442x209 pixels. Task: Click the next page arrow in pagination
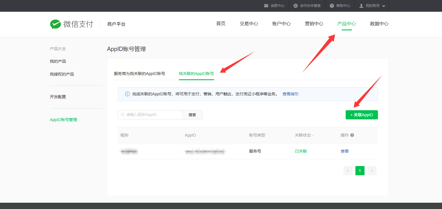coord(372,170)
